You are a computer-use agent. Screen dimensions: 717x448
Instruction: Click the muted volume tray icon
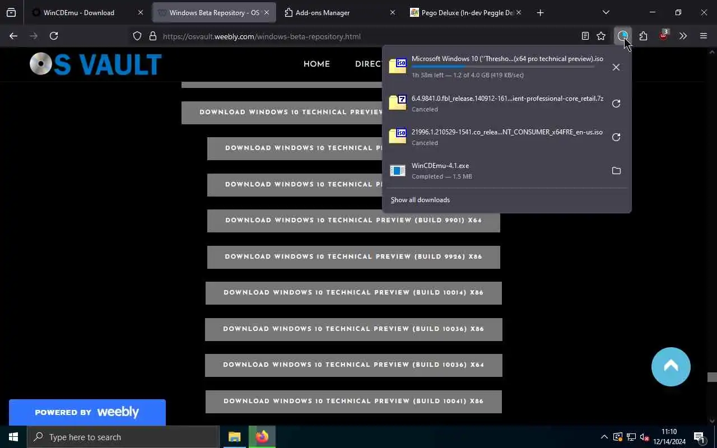tap(645, 437)
